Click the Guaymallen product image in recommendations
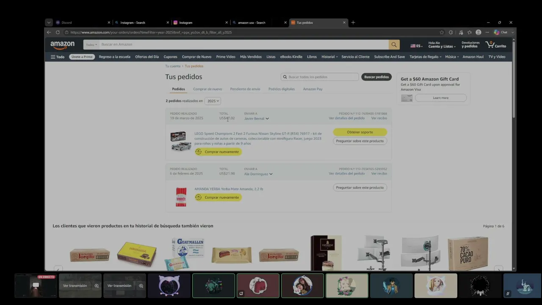The width and height of the screenshot is (542, 305). 185,253
